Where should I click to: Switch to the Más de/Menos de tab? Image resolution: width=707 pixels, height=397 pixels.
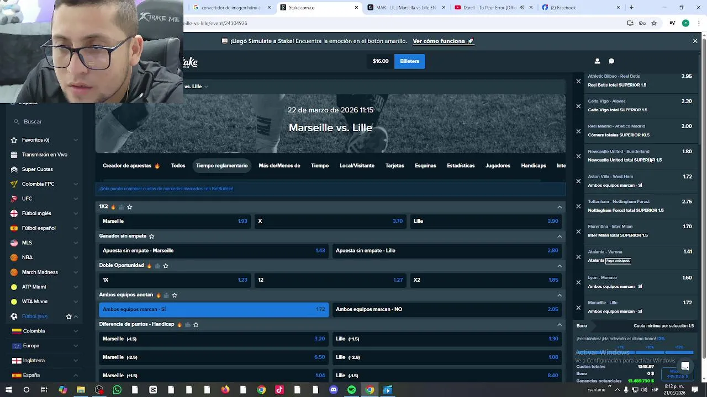point(279,165)
